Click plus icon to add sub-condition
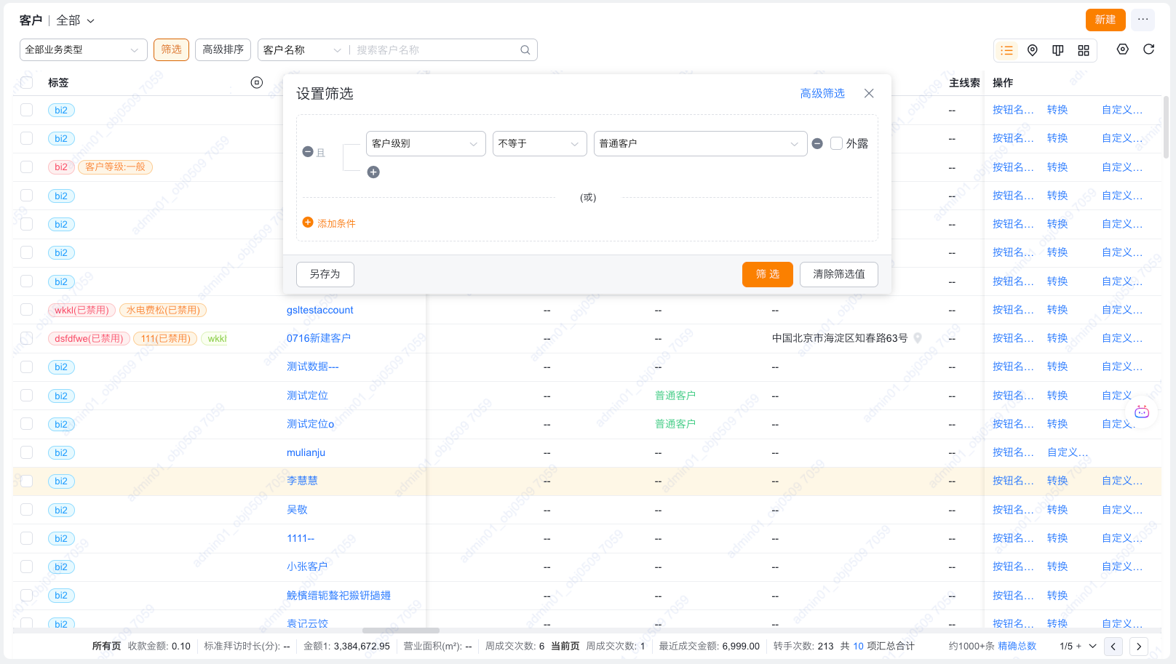The width and height of the screenshot is (1176, 664). (373, 172)
